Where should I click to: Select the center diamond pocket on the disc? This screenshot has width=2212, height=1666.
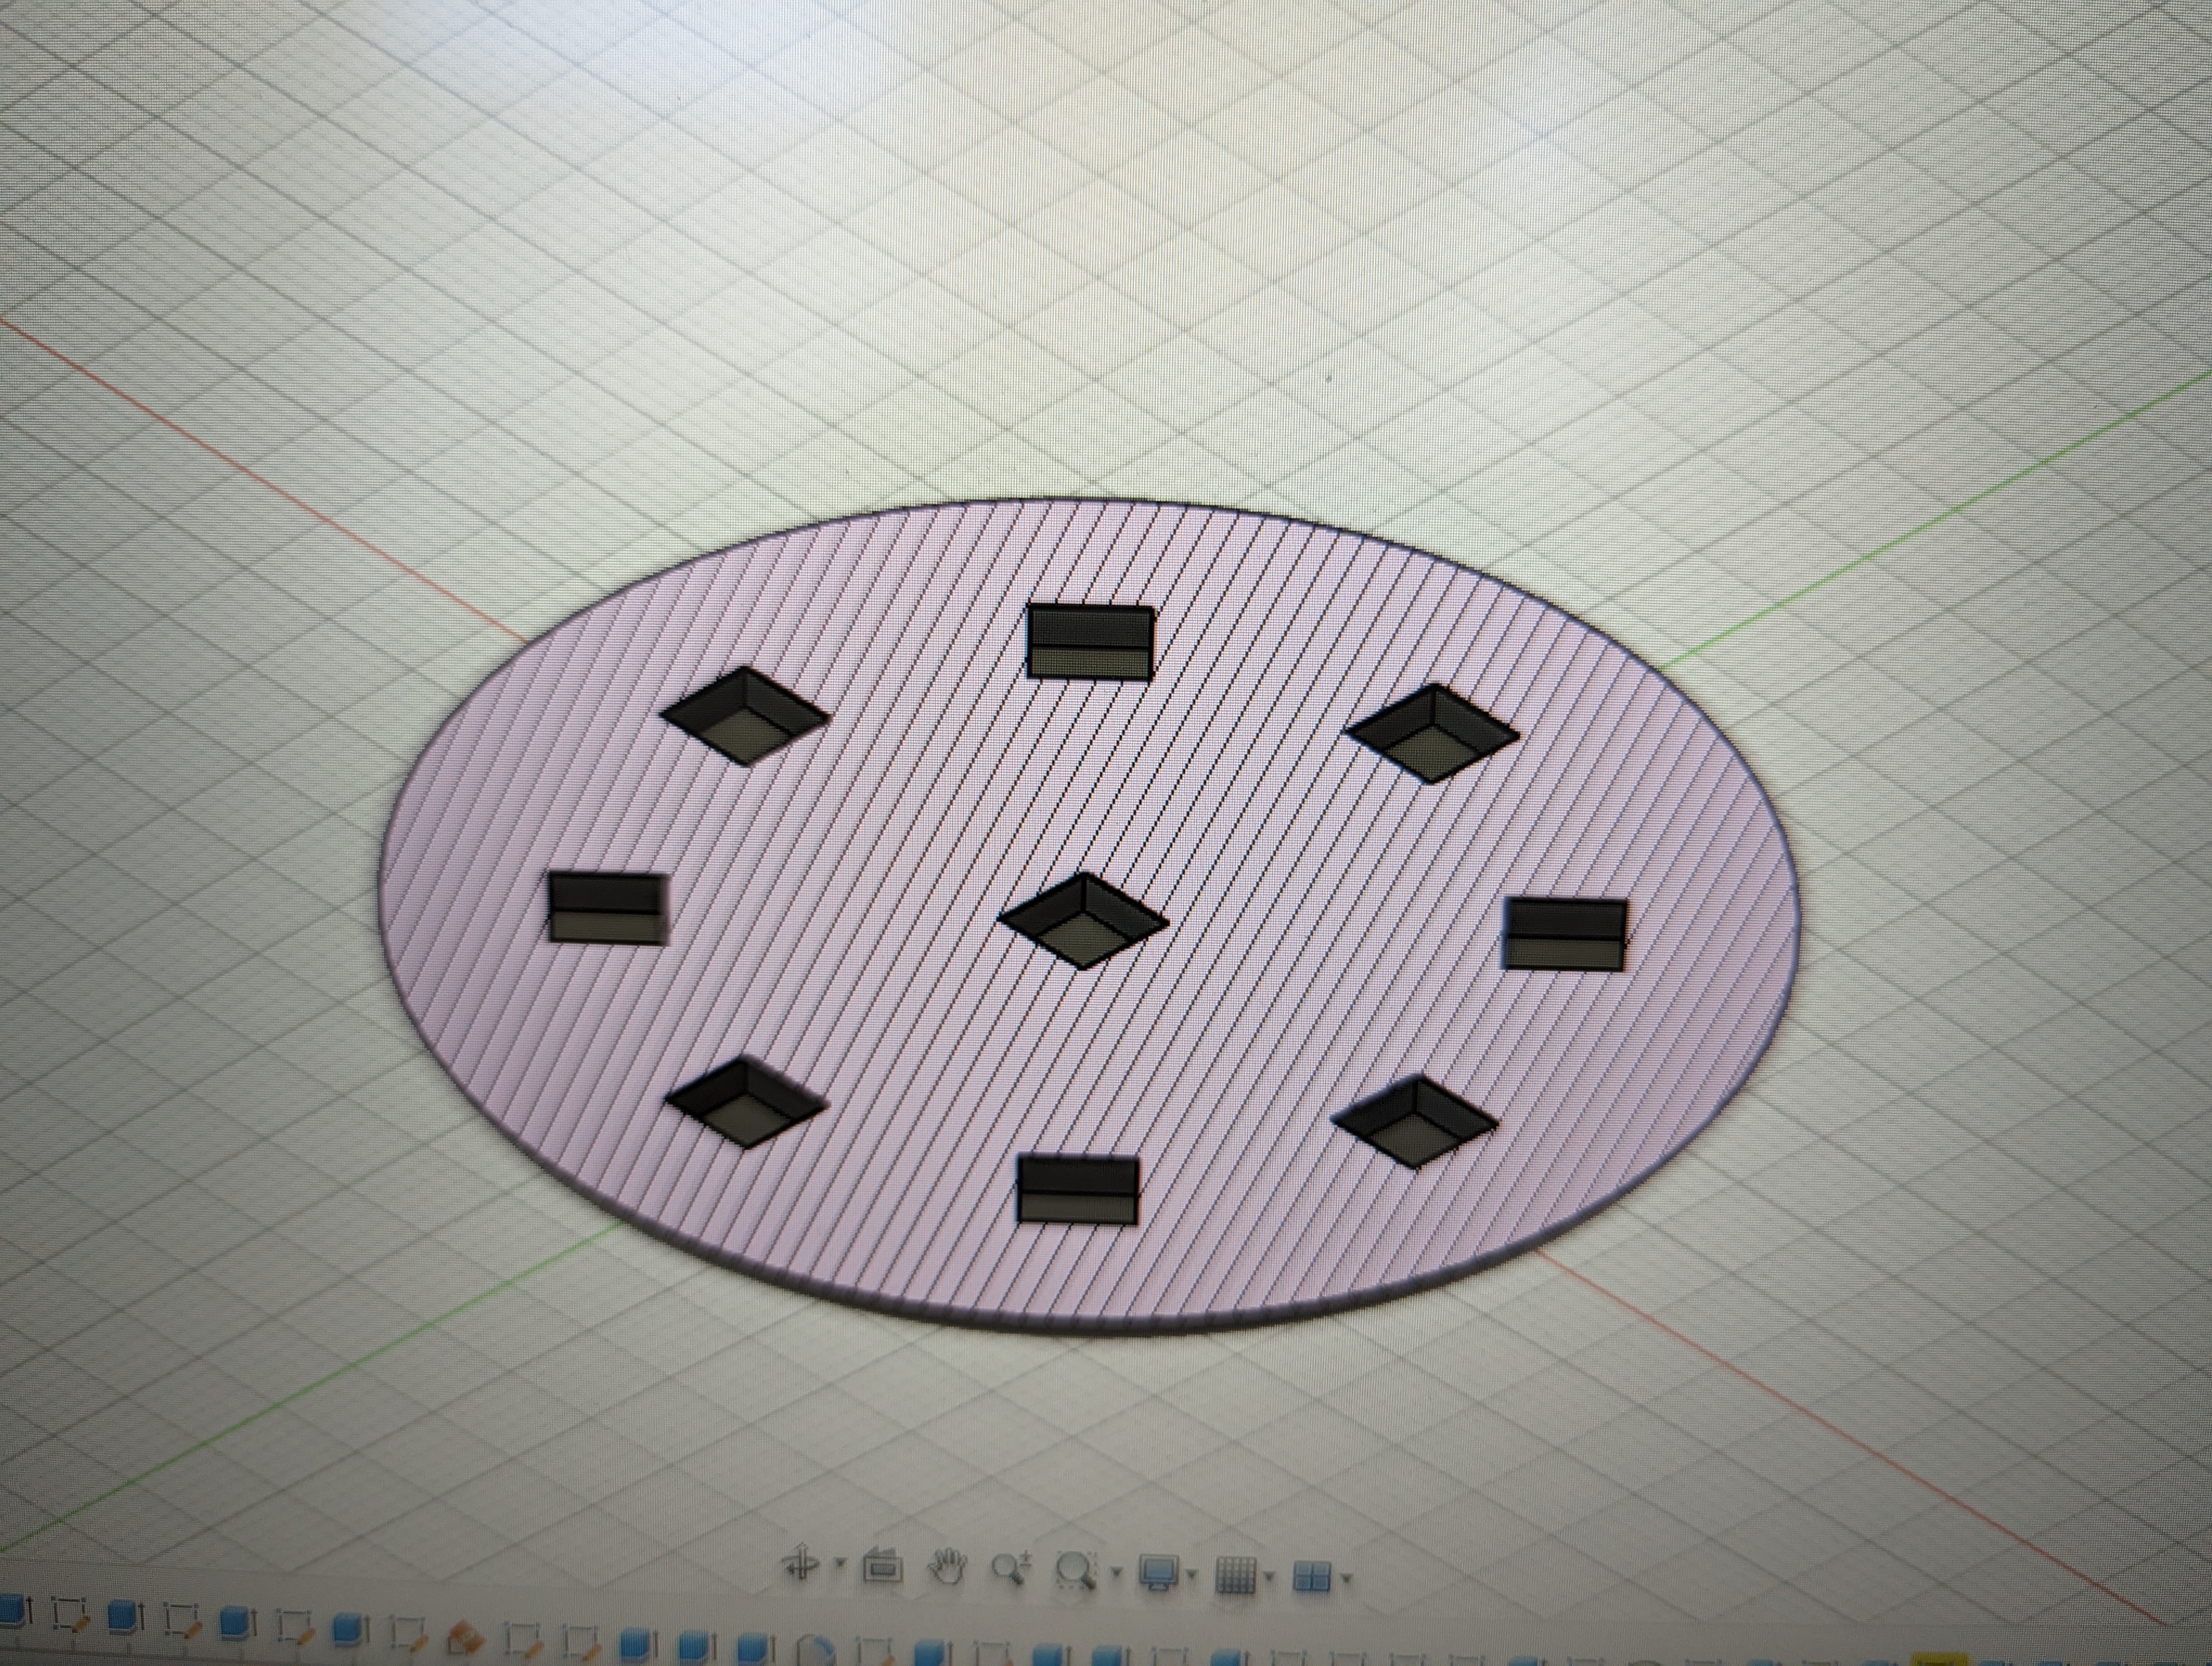[1083, 921]
